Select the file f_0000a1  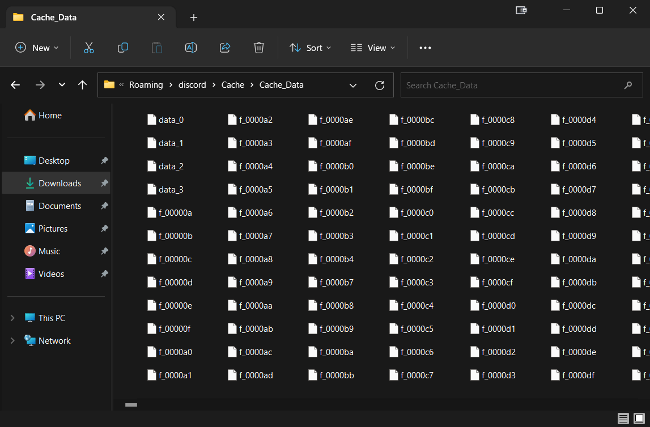(169, 375)
